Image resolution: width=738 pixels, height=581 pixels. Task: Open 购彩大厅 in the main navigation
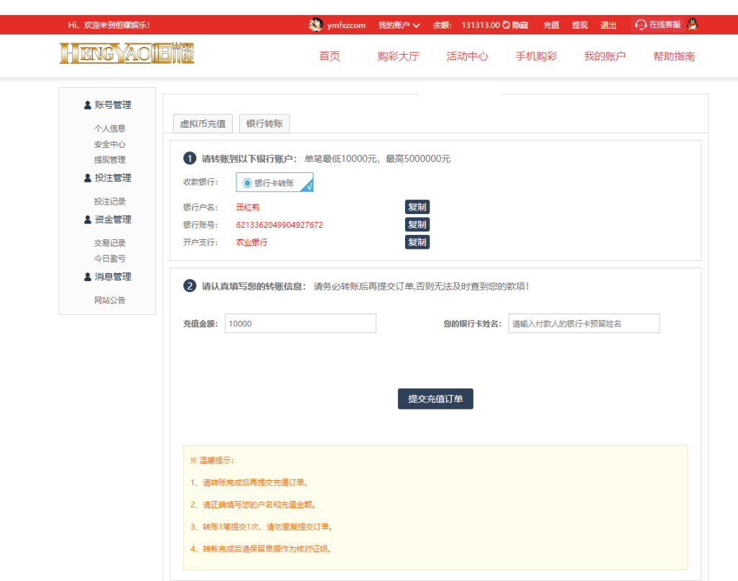398,56
